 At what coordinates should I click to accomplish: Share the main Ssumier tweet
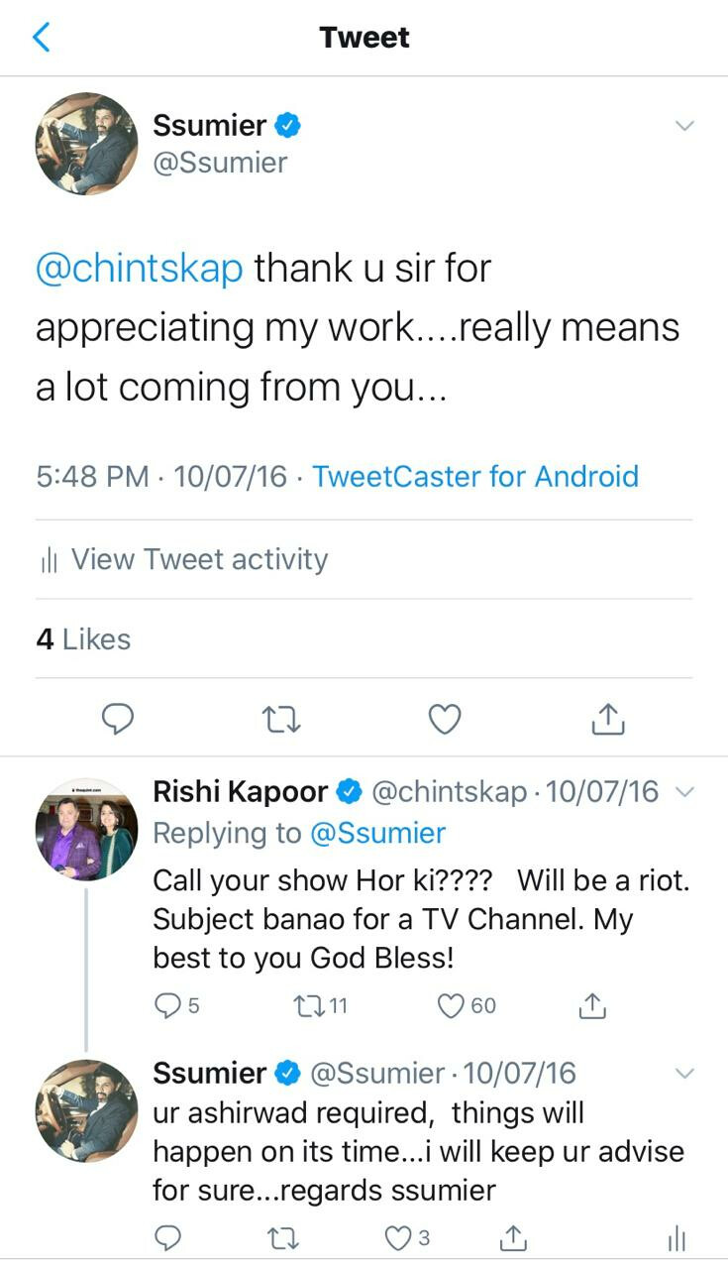point(607,718)
